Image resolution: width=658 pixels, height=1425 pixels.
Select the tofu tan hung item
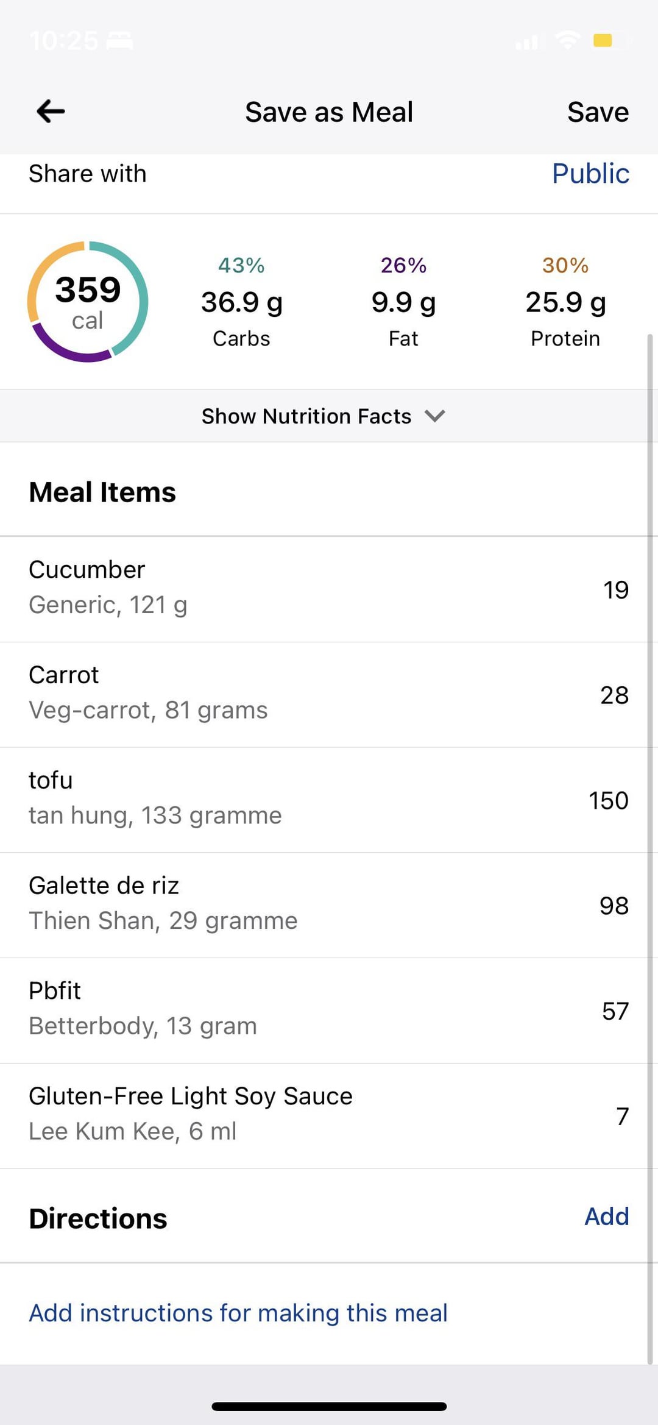pos(329,799)
